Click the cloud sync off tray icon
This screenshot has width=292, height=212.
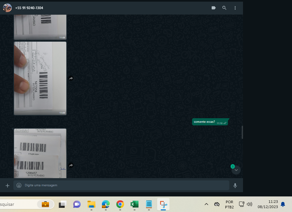pyautogui.click(x=217, y=204)
